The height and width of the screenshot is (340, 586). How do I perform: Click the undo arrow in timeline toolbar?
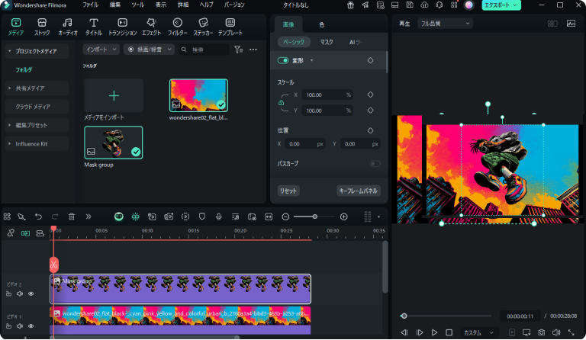[x=38, y=217]
